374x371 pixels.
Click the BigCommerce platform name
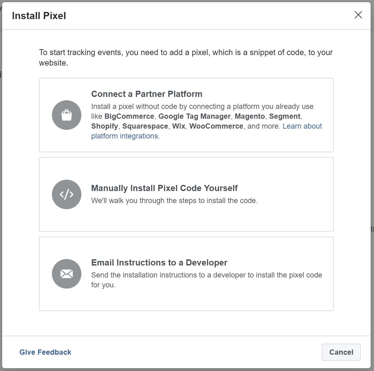129,116
